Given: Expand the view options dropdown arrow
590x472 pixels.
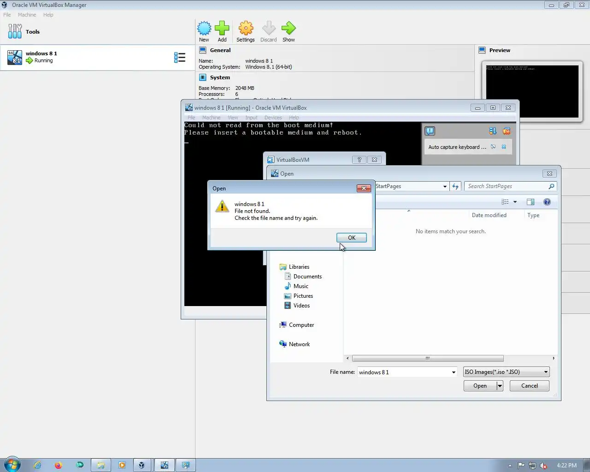Looking at the screenshot, I should [x=515, y=202].
